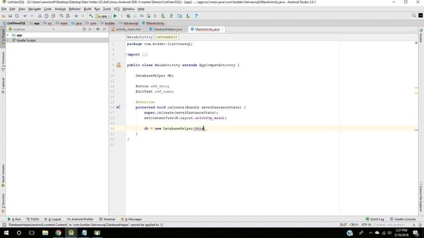This screenshot has height=238, width=424.
Task: Expand the collapsed import statements
Action: 145,54
